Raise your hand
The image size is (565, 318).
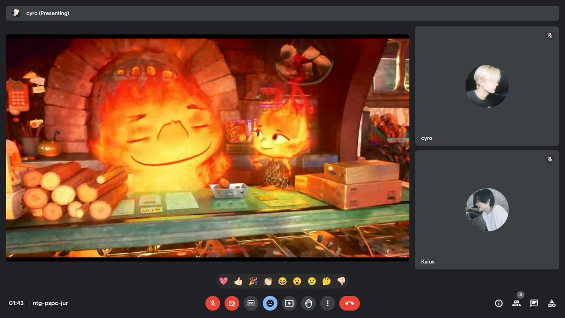pos(308,303)
